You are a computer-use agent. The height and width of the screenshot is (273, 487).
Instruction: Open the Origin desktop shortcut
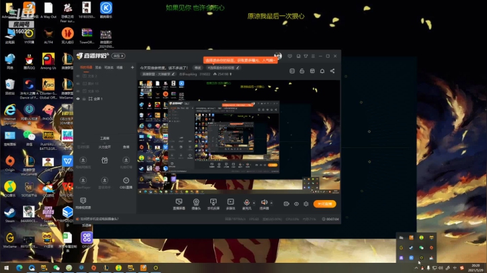coord(9,164)
